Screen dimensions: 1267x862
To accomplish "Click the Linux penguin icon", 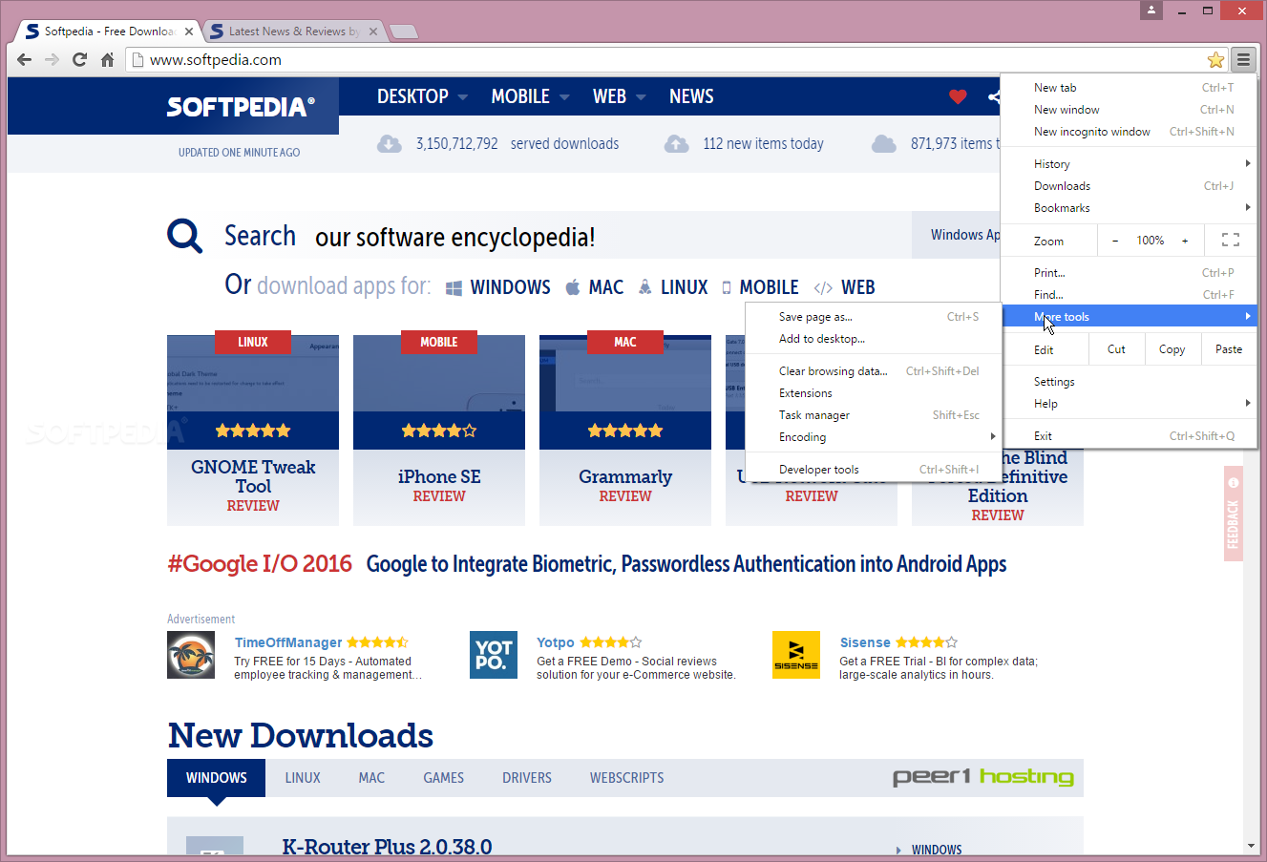I will pos(645,287).
